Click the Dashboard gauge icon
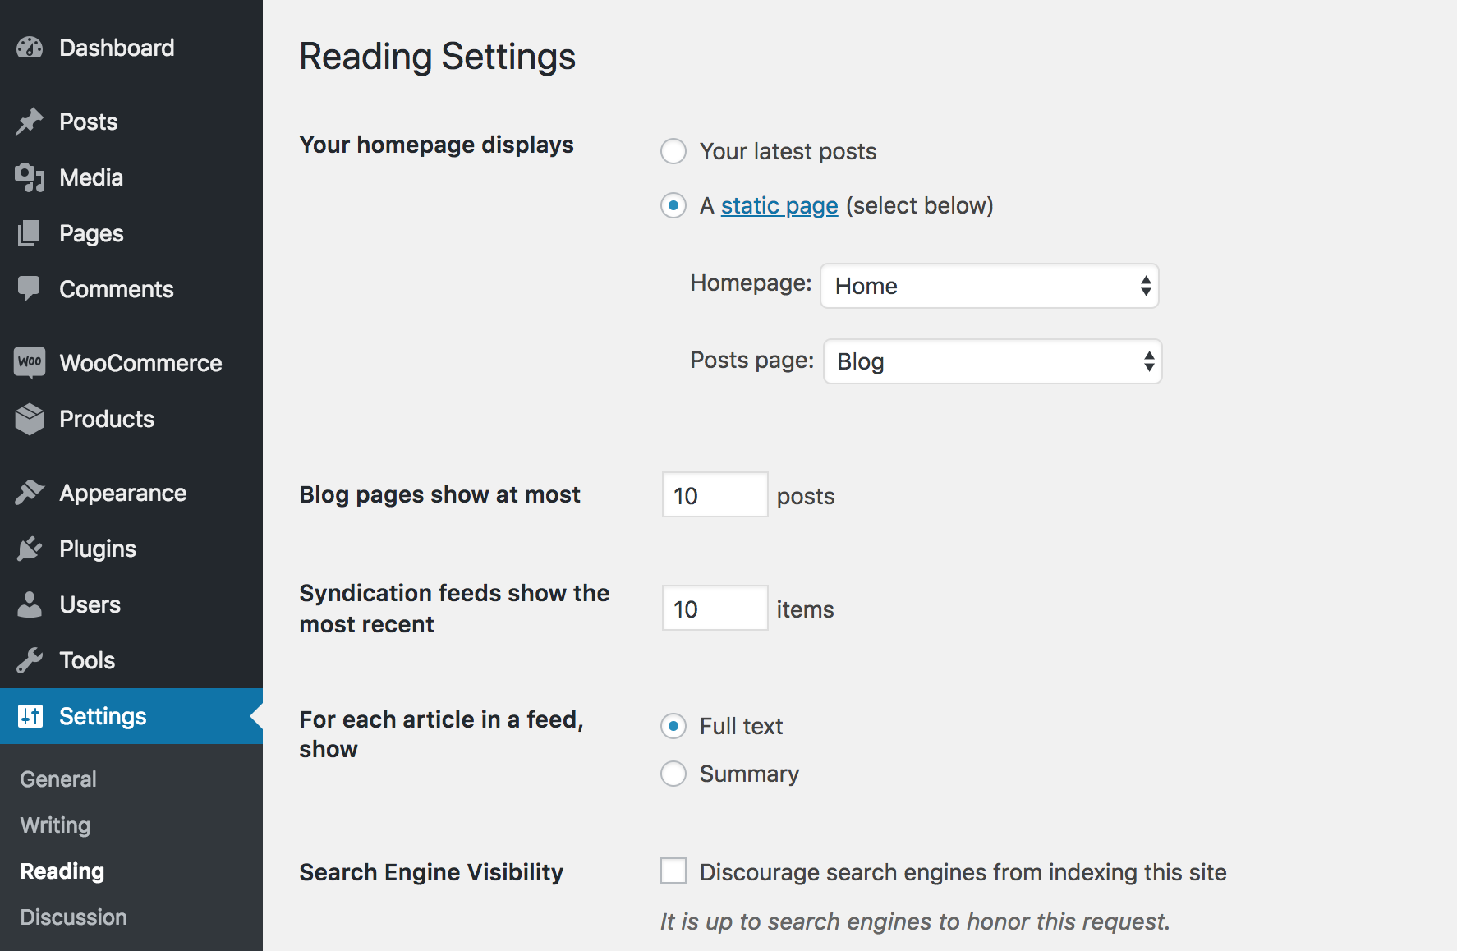Image resolution: width=1457 pixels, height=951 pixels. (x=30, y=48)
